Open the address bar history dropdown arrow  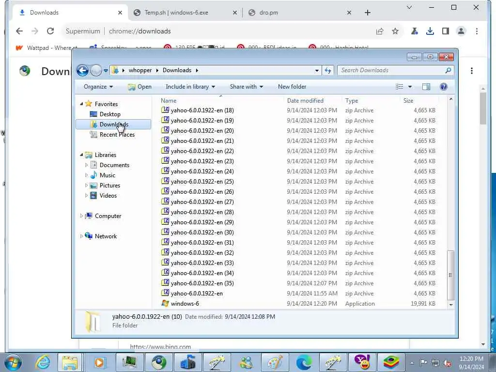pos(317,71)
